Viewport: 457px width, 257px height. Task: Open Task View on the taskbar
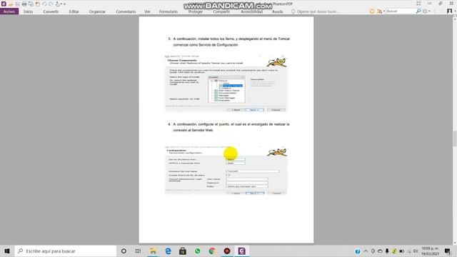[x=138, y=251]
